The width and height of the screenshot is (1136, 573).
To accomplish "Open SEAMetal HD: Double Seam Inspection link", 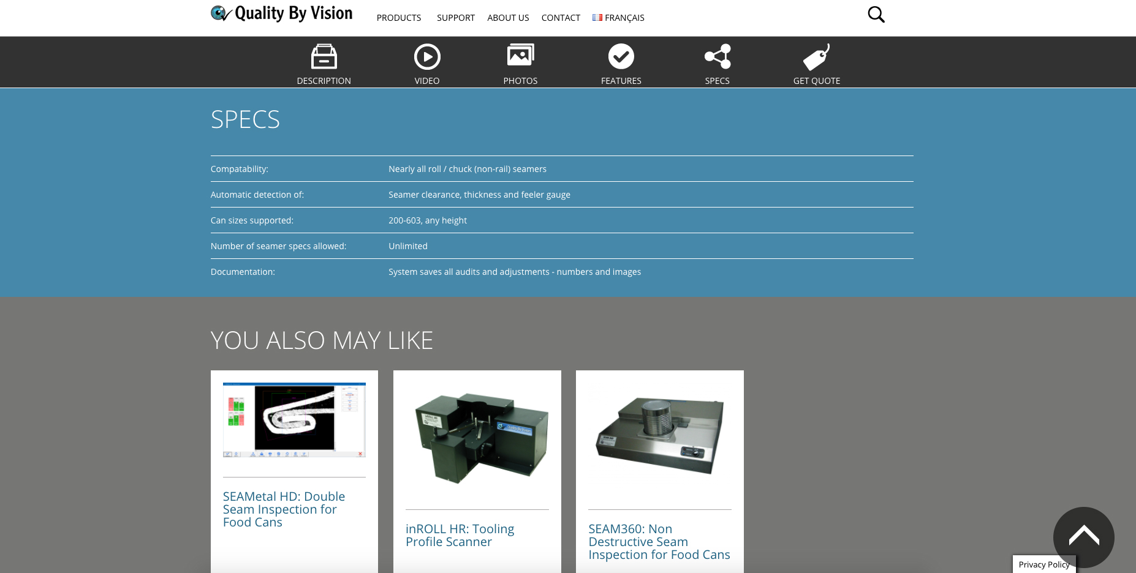I will tap(284, 509).
